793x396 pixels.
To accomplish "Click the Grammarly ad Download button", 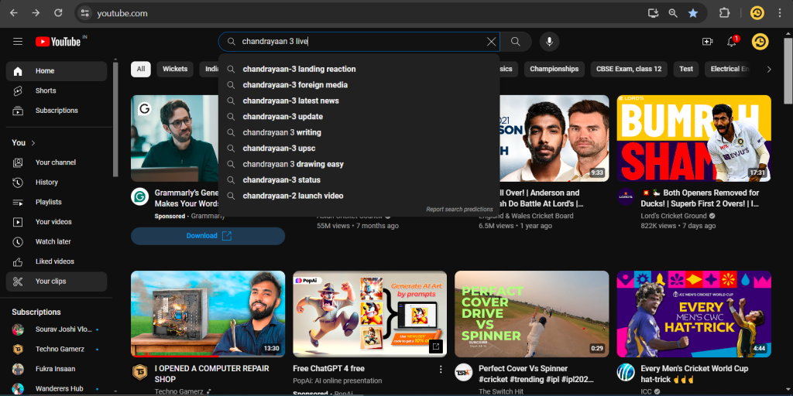I will pos(208,236).
